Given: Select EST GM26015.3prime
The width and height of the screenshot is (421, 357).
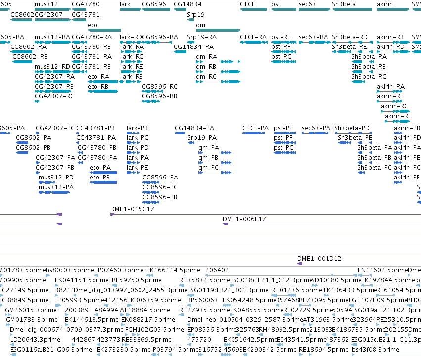Looking at the screenshot, I should (7, 315).
